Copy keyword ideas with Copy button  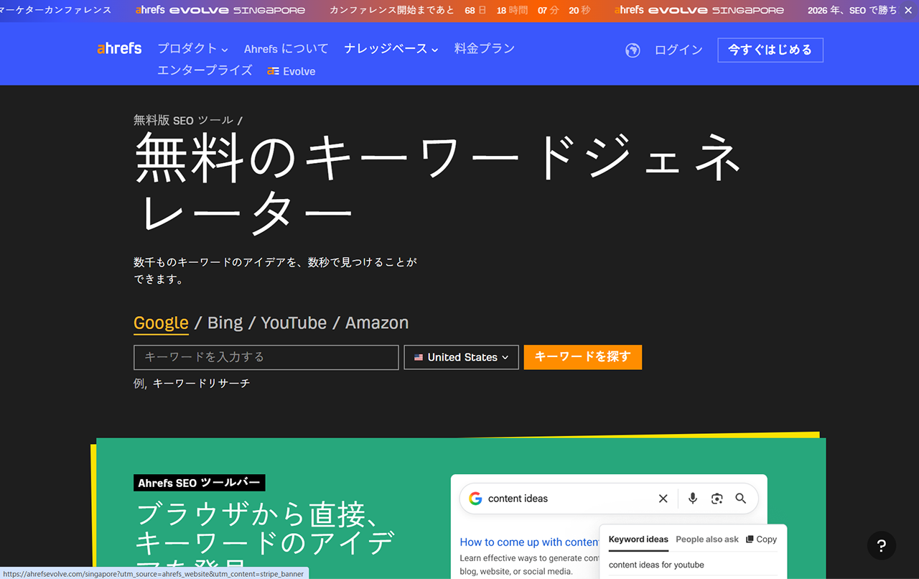tap(761, 539)
